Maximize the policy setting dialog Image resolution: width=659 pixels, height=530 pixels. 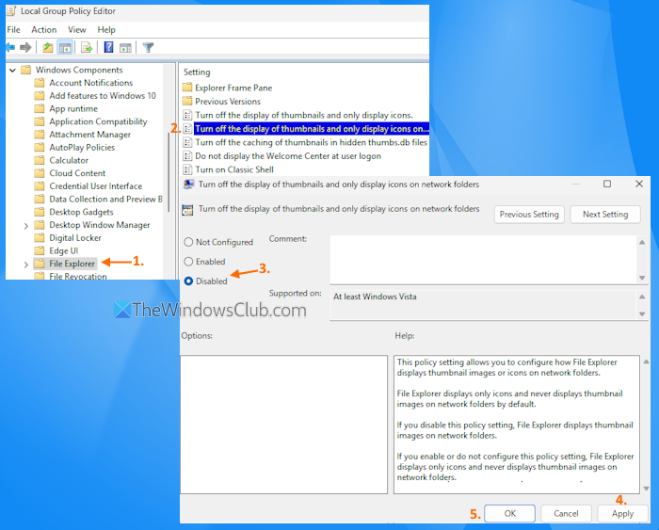607,184
